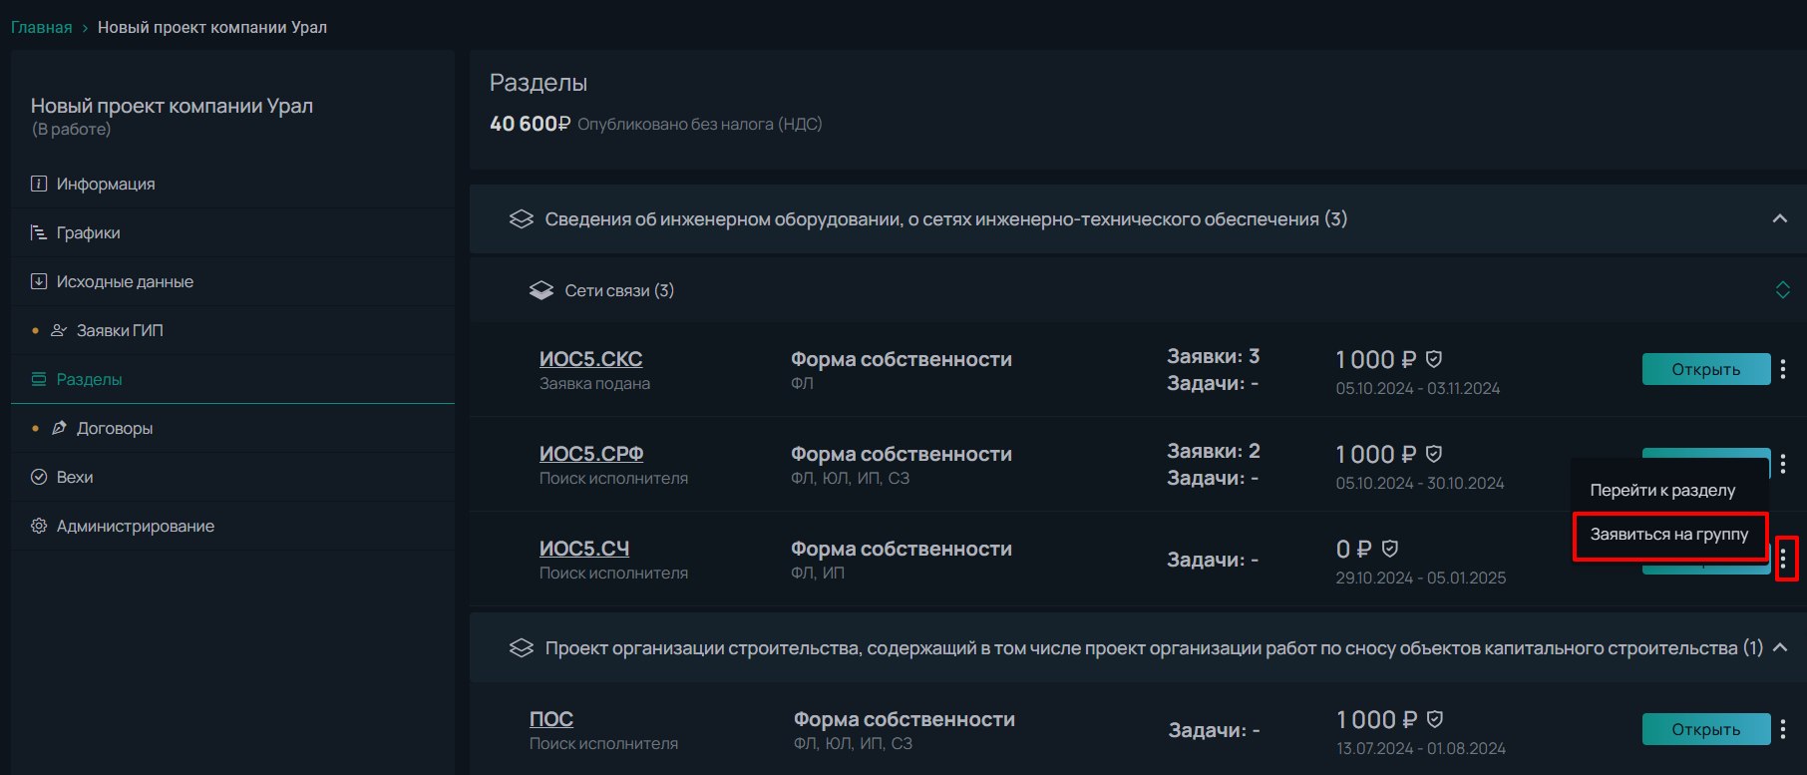Click Открыть button for ИОС5.СКС
The width and height of the screenshot is (1807, 775).
coord(1706,369)
